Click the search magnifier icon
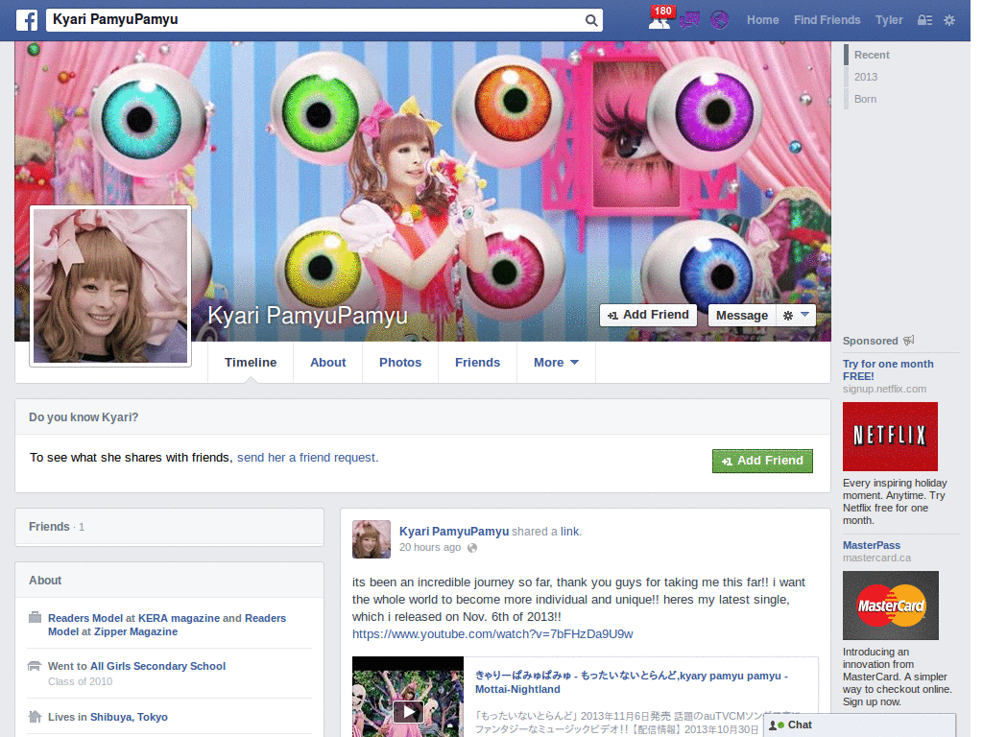 591,20
